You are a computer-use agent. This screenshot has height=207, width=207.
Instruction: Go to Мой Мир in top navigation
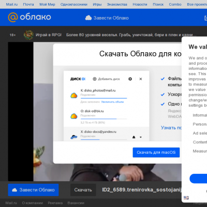tap(47, 4)
